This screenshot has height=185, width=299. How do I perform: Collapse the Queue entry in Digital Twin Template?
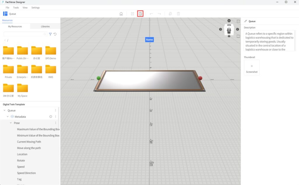click(4, 110)
